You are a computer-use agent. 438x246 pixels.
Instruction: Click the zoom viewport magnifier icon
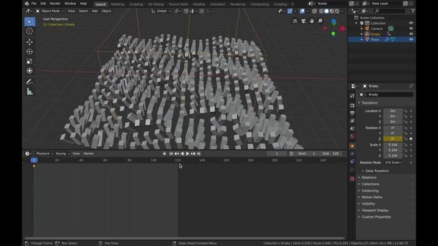pos(320,21)
